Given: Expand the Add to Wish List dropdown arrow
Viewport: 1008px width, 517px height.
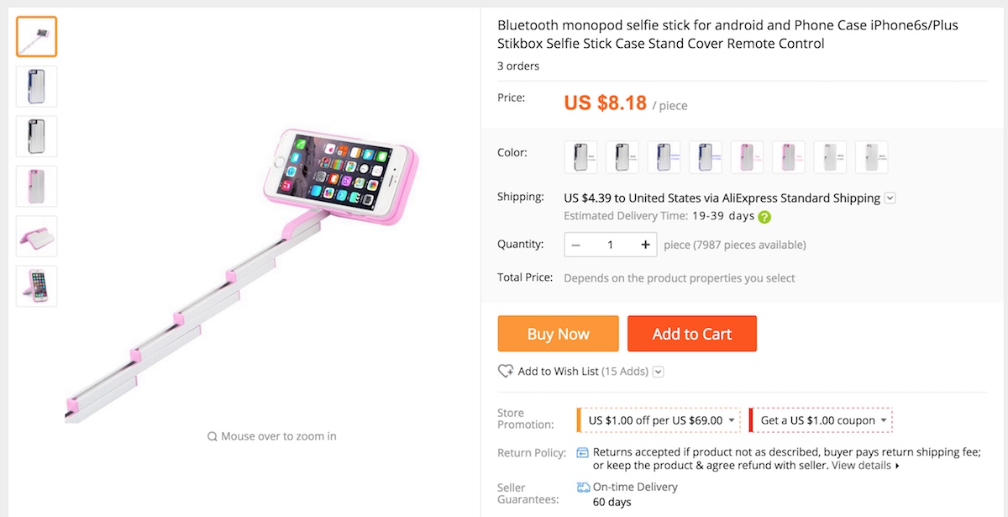Looking at the screenshot, I should (659, 371).
